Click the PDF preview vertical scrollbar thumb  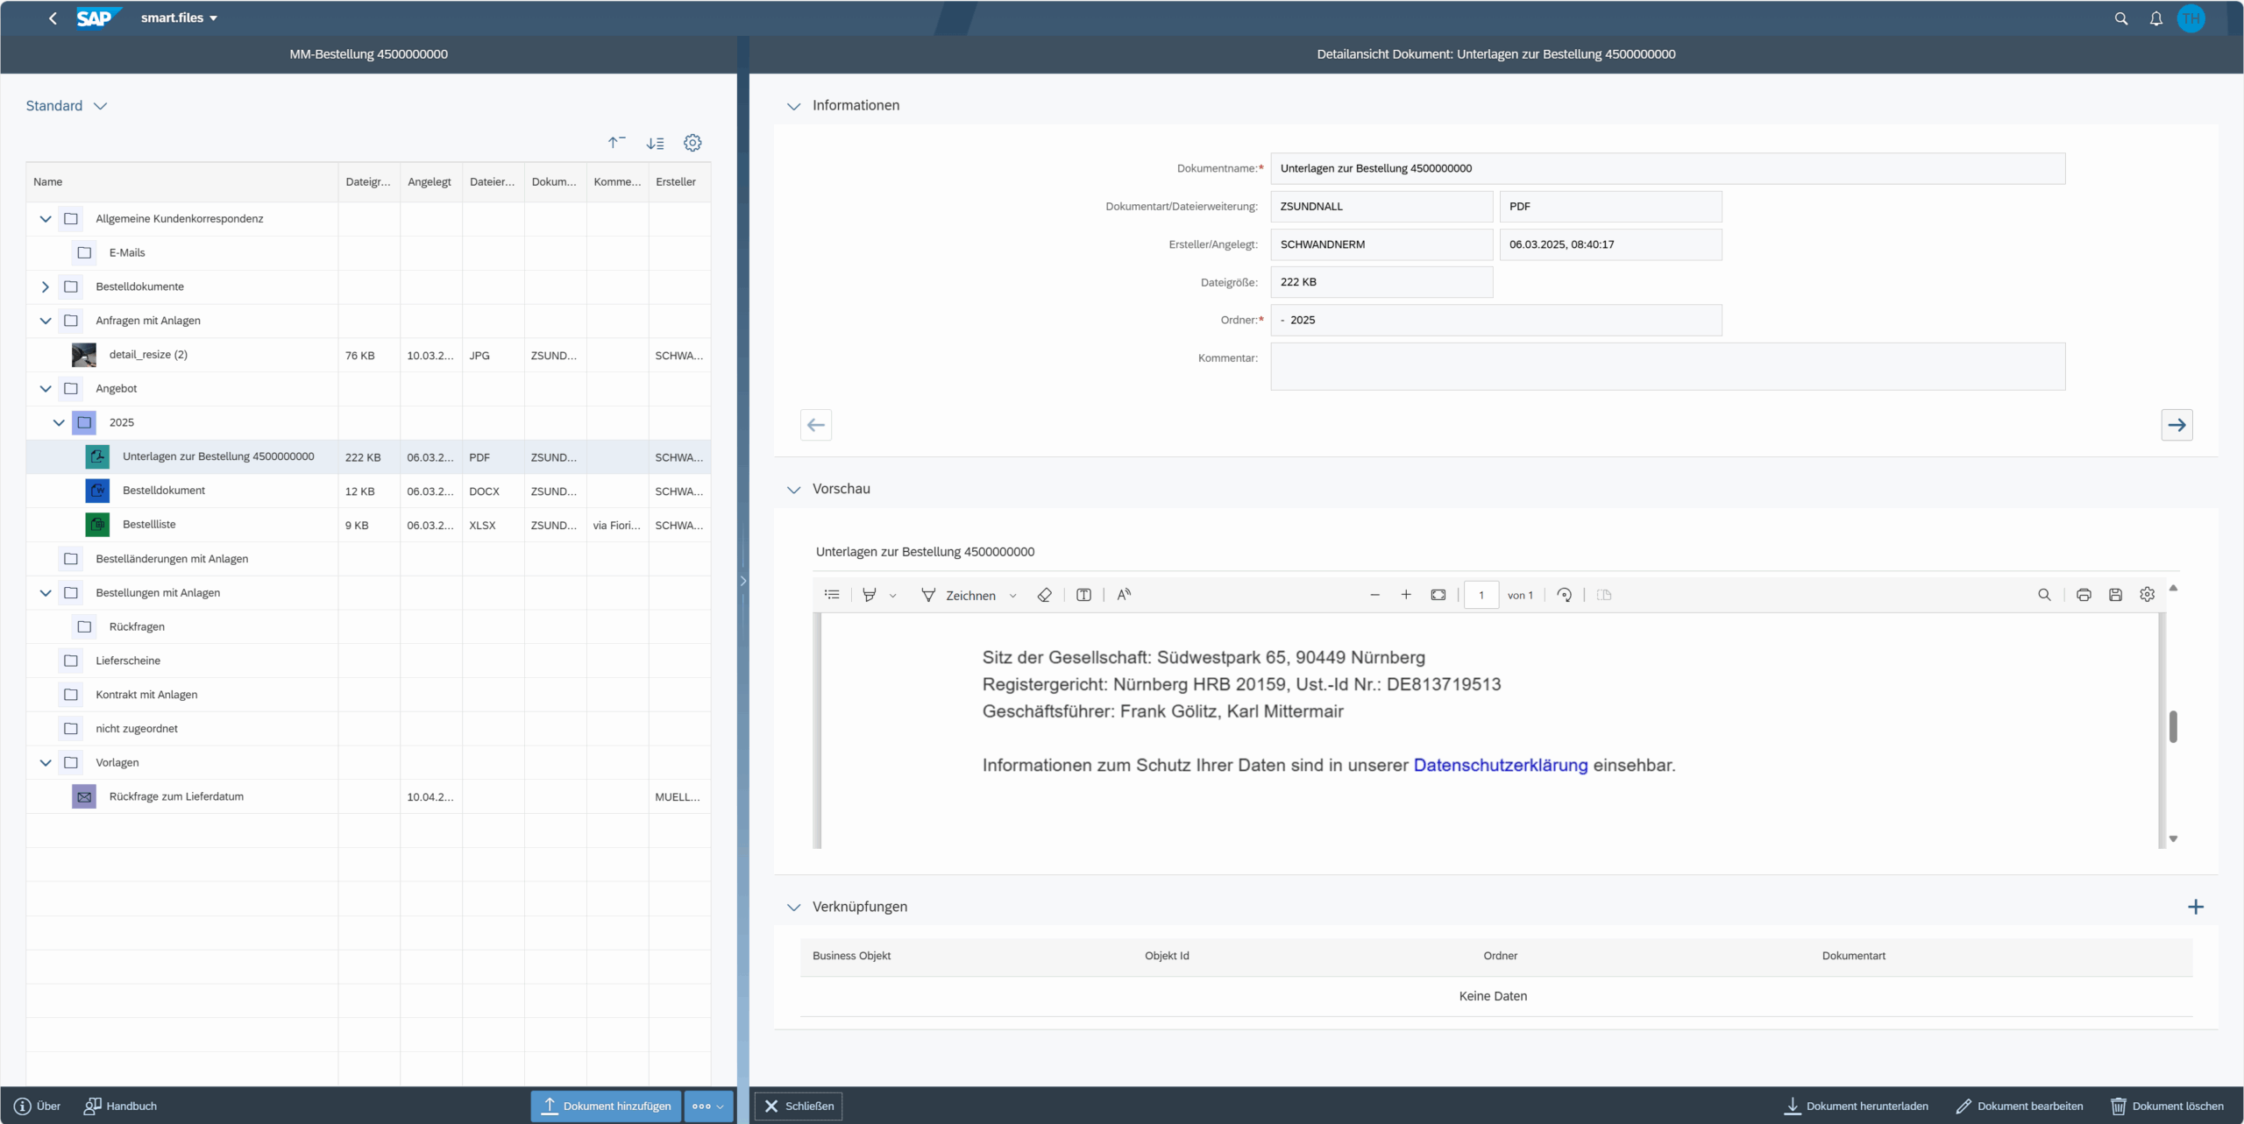[x=2173, y=726]
